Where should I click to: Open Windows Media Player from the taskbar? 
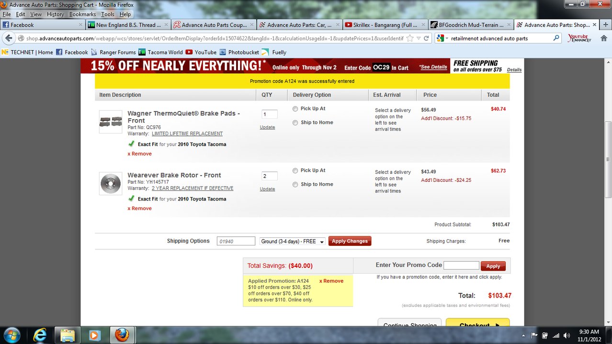pyautogui.click(x=94, y=334)
